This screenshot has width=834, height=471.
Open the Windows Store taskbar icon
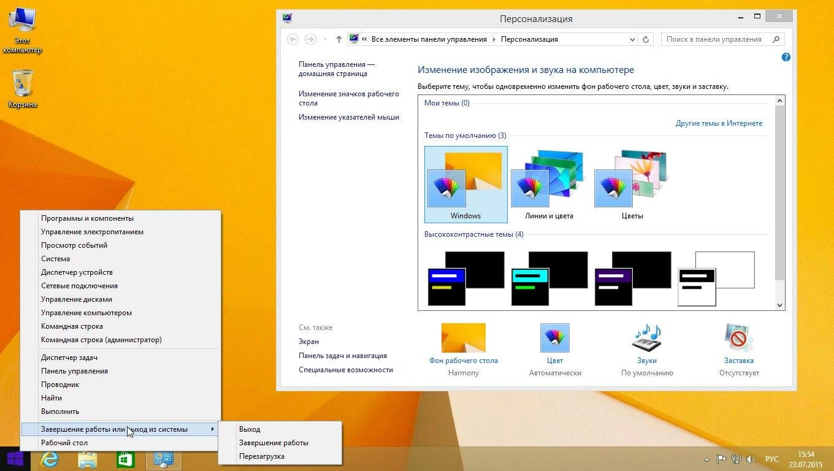pyautogui.click(x=125, y=459)
